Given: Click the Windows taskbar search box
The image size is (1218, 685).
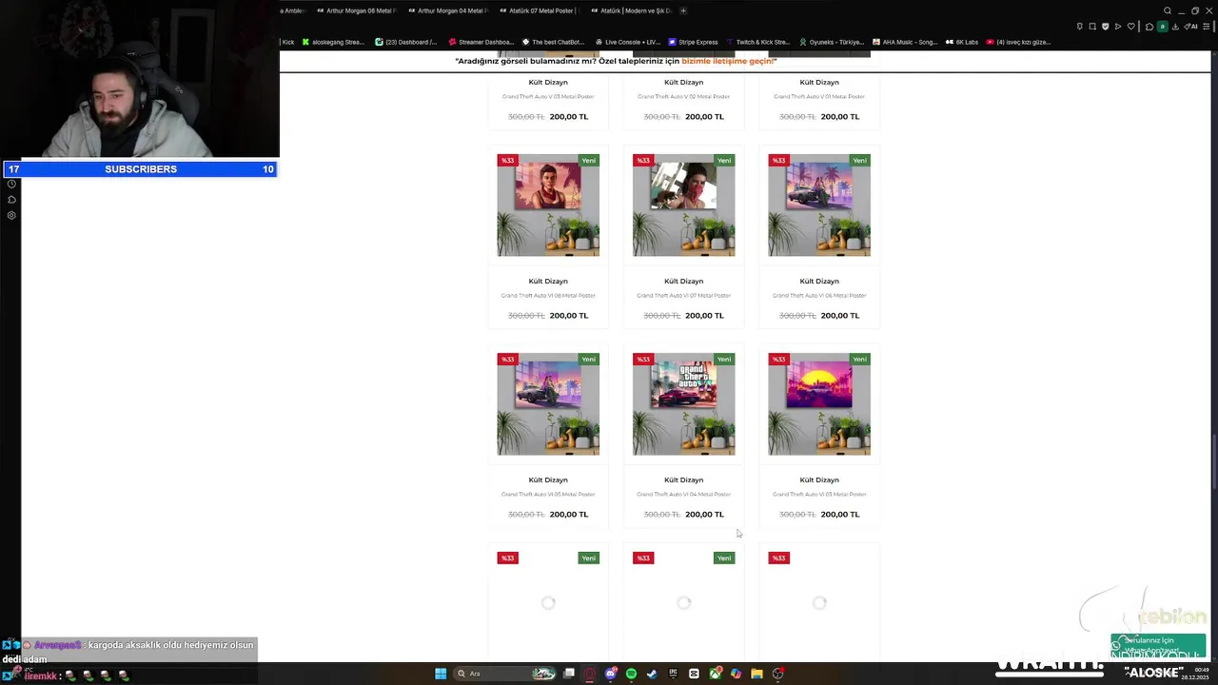Looking at the screenshot, I should [x=505, y=674].
